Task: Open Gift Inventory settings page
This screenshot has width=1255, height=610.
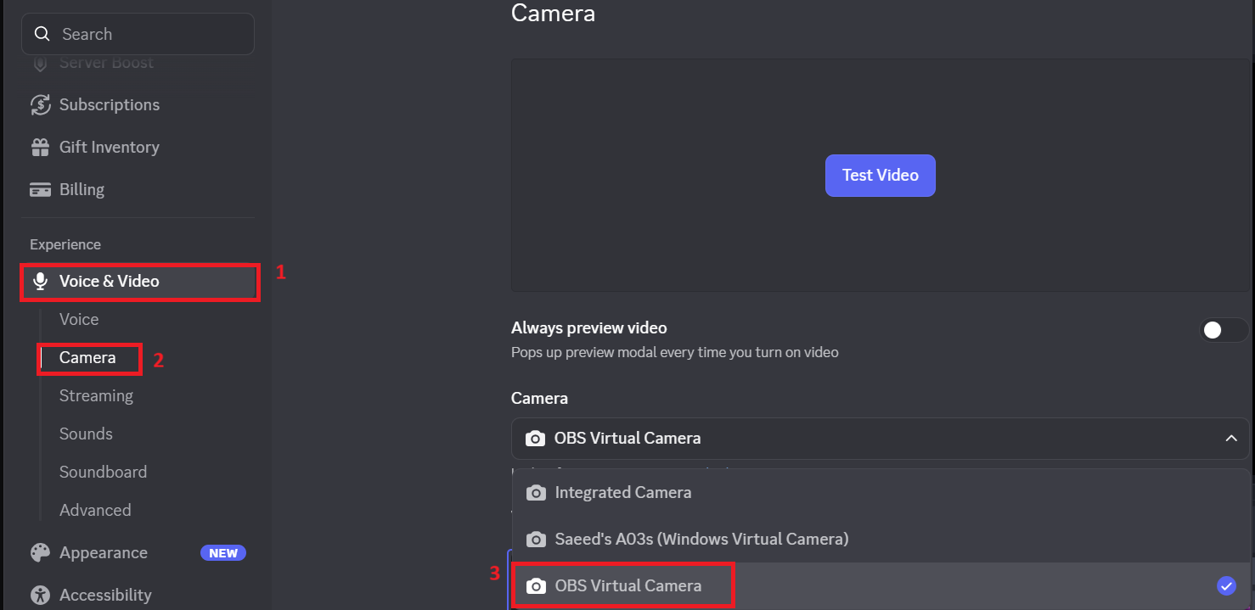Action: pyautogui.click(x=110, y=147)
